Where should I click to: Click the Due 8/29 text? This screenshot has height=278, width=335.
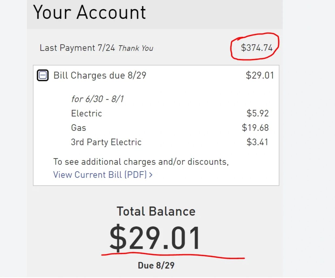pyautogui.click(x=156, y=265)
